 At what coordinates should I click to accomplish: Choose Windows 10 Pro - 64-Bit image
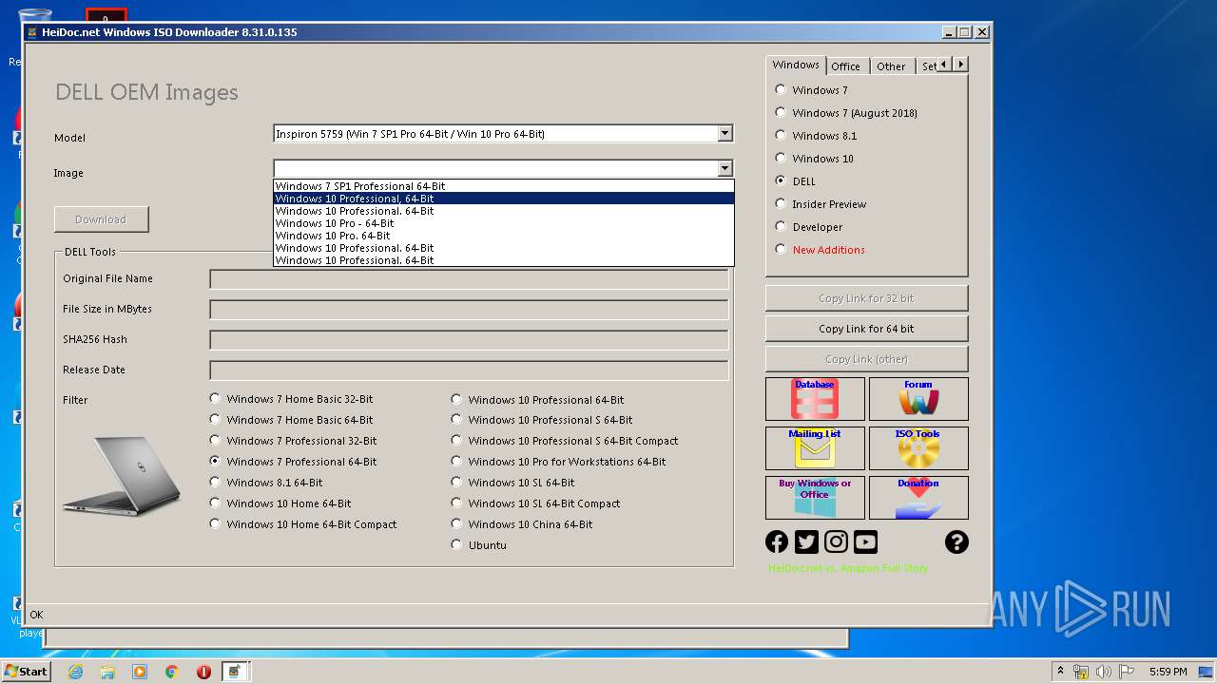[503, 223]
